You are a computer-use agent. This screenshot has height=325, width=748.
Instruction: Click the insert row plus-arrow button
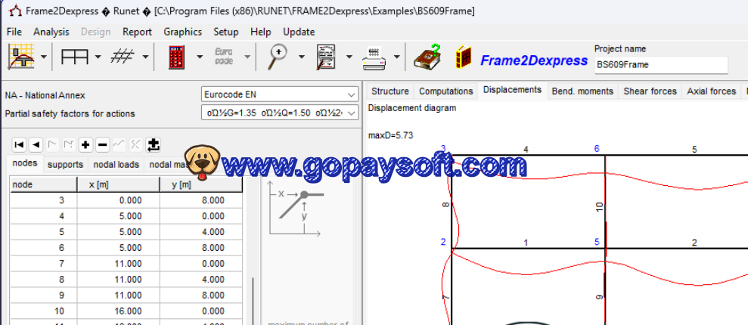153,144
